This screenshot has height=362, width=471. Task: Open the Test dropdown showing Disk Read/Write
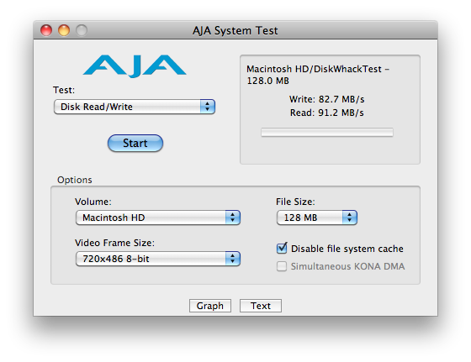(135, 107)
